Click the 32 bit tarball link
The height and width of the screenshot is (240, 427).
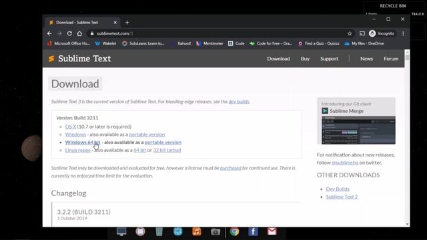coord(167,150)
